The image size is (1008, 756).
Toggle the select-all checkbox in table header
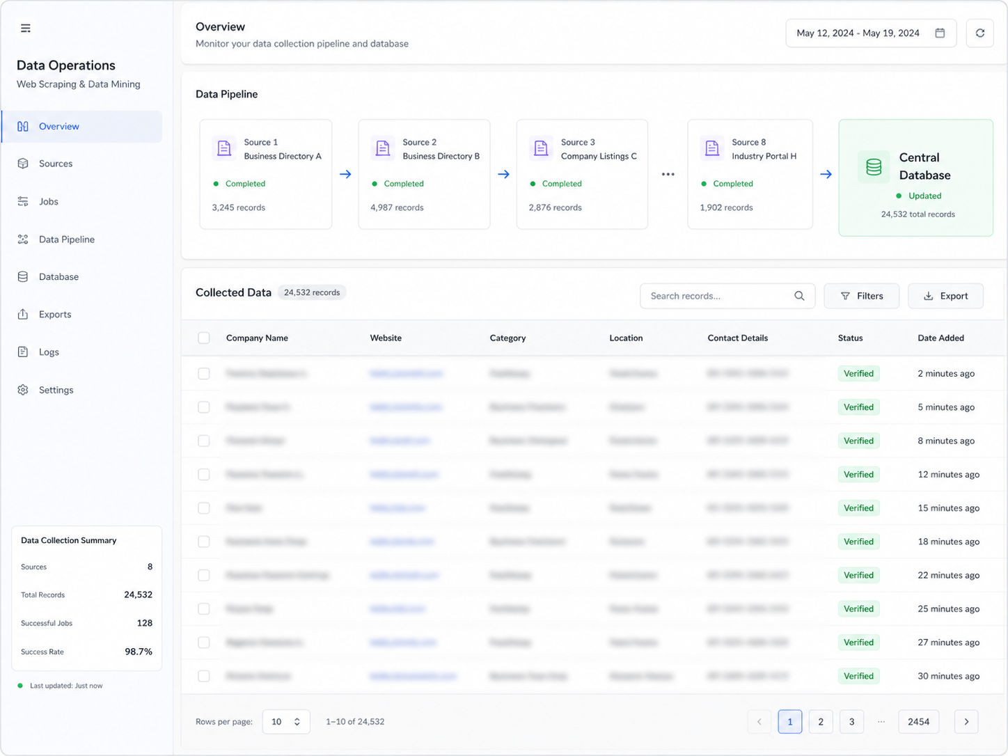click(x=204, y=338)
